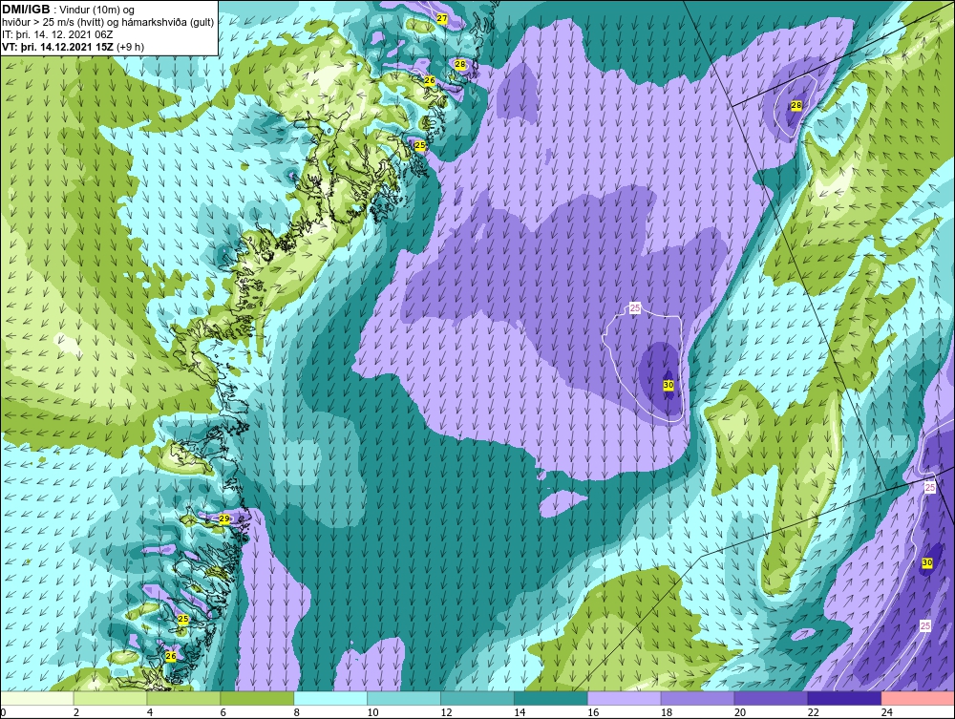Image resolution: width=955 pixels, height=719 pixels.
Task: Choose the 22–24 m/s dark indigo legend swatch
Action: coord(844,698)
